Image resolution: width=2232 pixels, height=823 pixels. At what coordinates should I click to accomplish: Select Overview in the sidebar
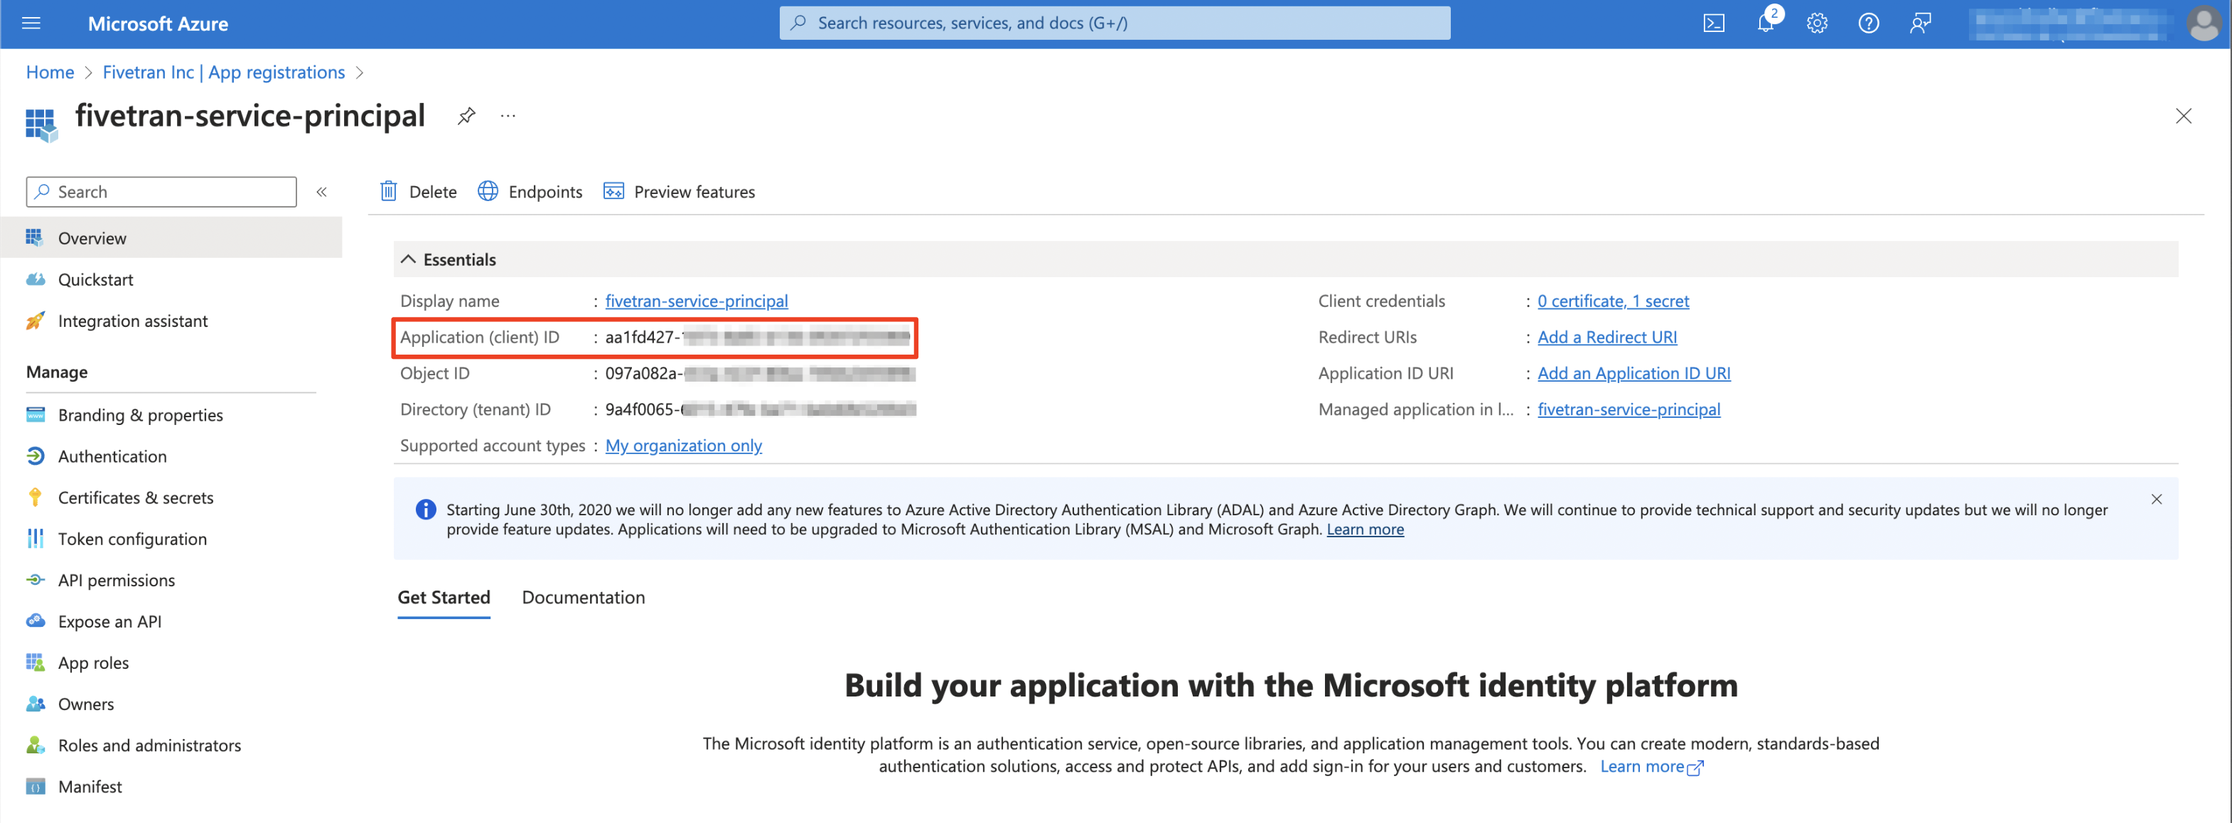tap(171, 238)
